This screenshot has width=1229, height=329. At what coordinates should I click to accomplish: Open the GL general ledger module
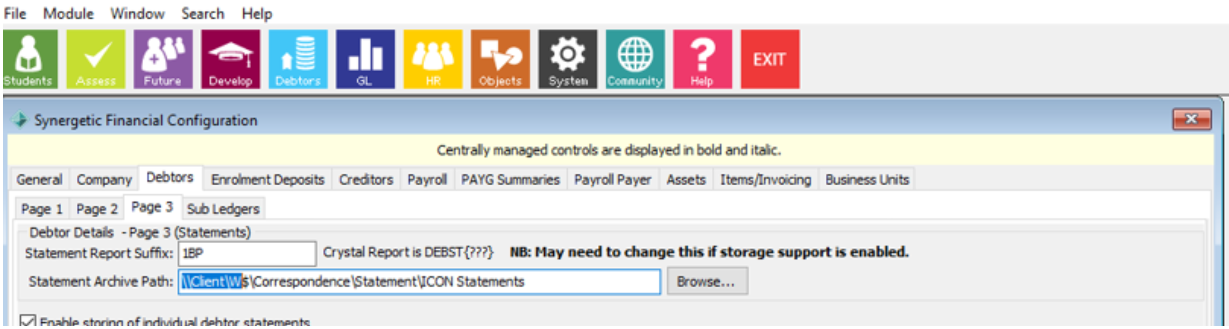pos(365,59)
